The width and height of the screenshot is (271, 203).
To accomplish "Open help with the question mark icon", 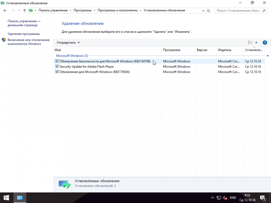I will [x=265, y=43].
